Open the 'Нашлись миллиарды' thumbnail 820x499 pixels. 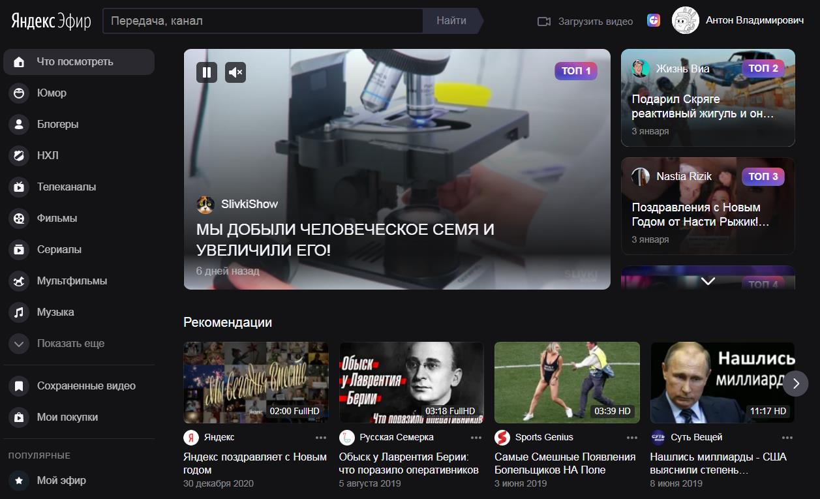click(x=722, y=382)
